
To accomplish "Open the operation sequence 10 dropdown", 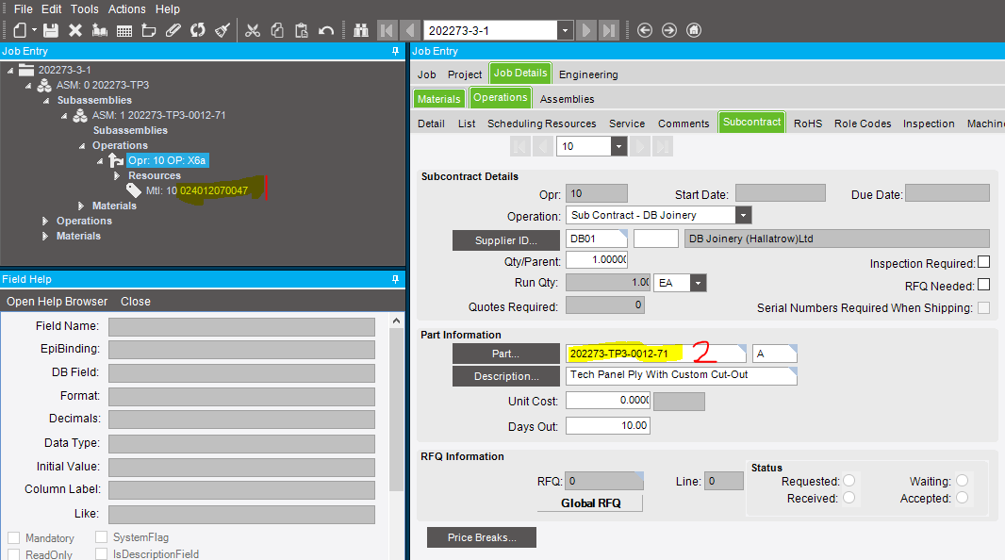I will pyautogui.click(x=618, y=147).
